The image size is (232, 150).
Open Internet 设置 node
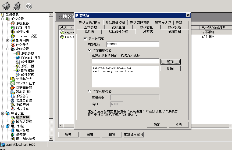point(26,36)
